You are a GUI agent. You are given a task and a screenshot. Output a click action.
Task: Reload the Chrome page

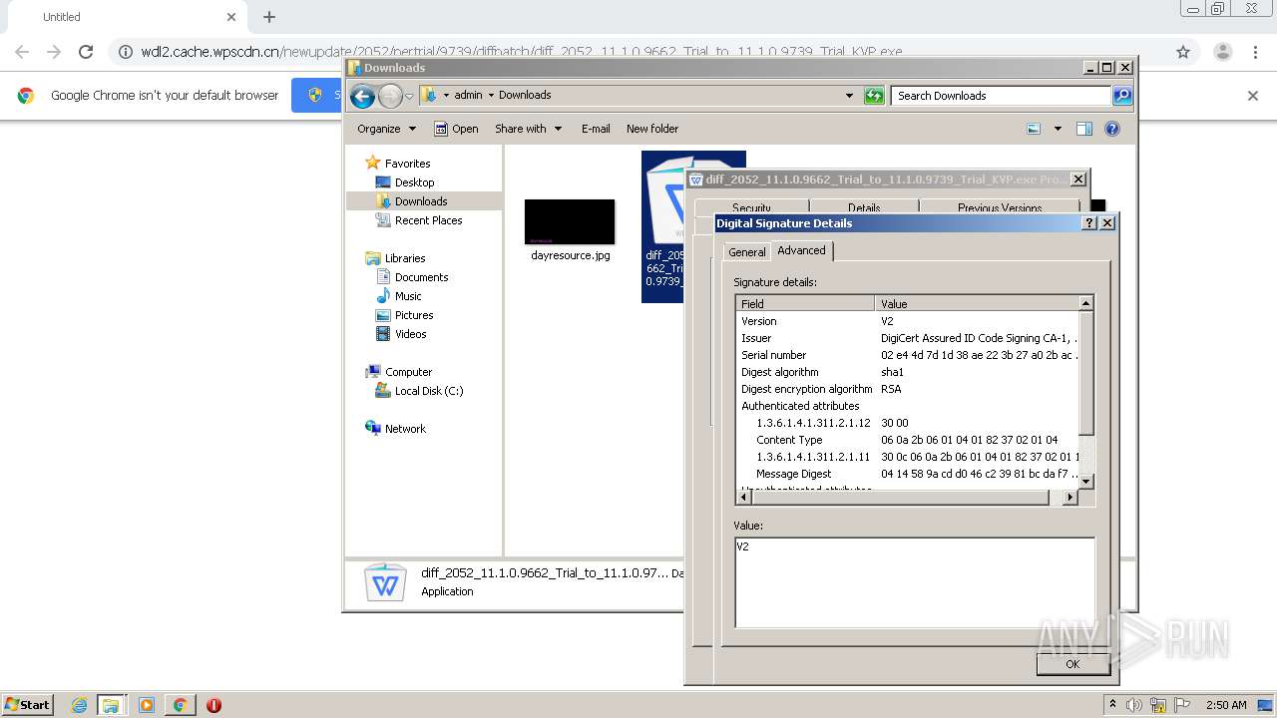coord(86,52)
